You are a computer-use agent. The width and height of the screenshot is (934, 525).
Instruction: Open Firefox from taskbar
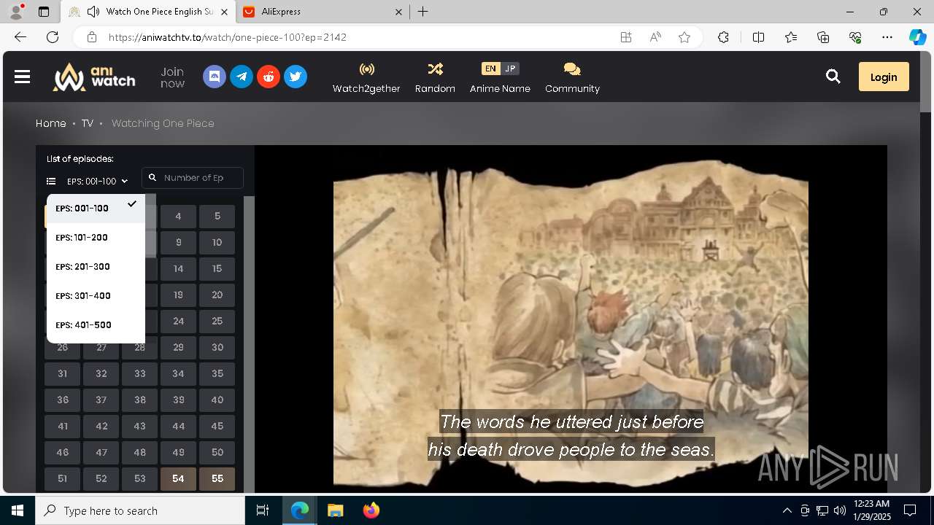(371, 510)
